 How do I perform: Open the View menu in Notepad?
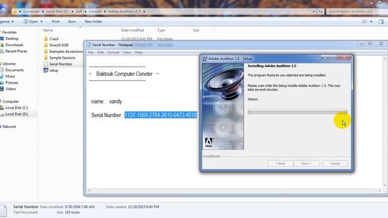[127, 53]
